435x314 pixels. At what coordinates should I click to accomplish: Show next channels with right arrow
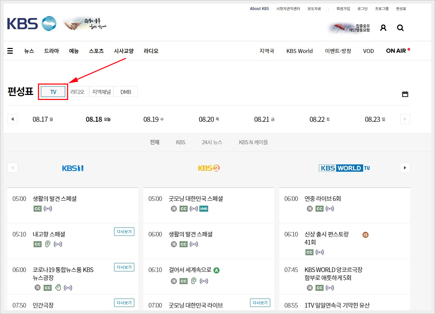(x=405, y=168)
